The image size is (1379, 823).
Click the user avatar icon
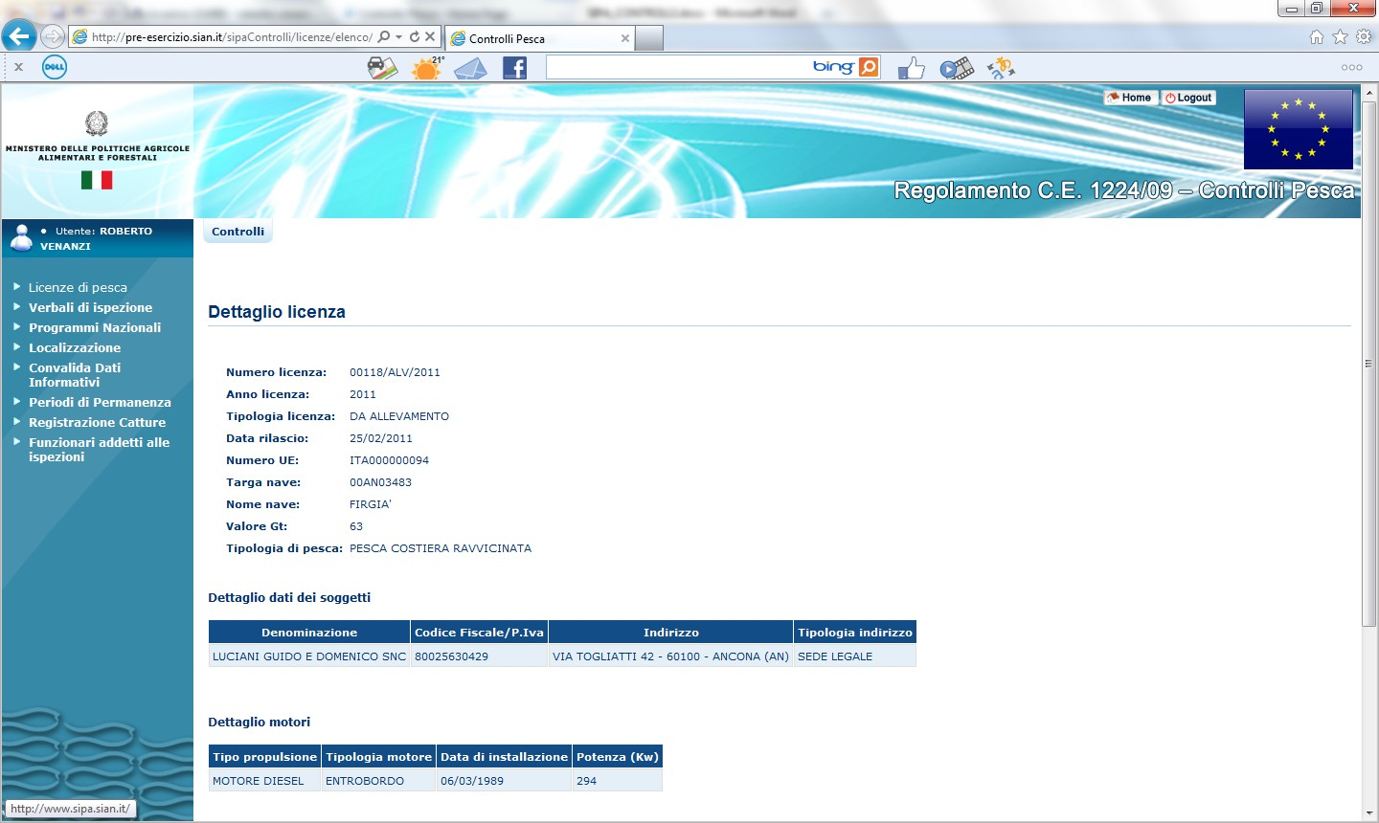(21, 238)
